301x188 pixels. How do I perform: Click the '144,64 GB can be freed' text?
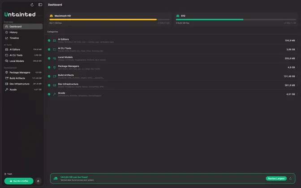74,177
